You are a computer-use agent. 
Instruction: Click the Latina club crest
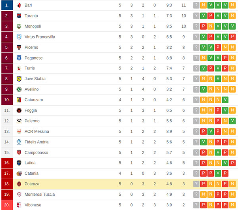pyautogui.click(x=19, y=163)
